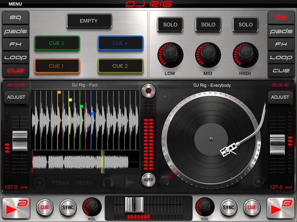This screenshot has width=297, height=222.
Task: Click deck A's round SYNC button
Action: tap(68, 208)
